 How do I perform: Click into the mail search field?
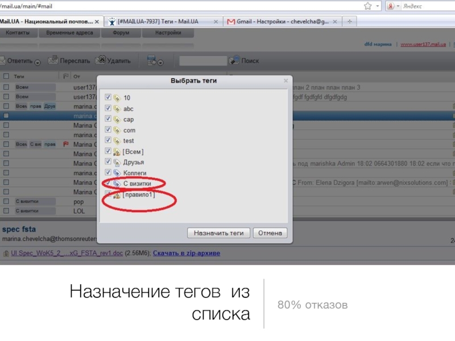point(203,61)
